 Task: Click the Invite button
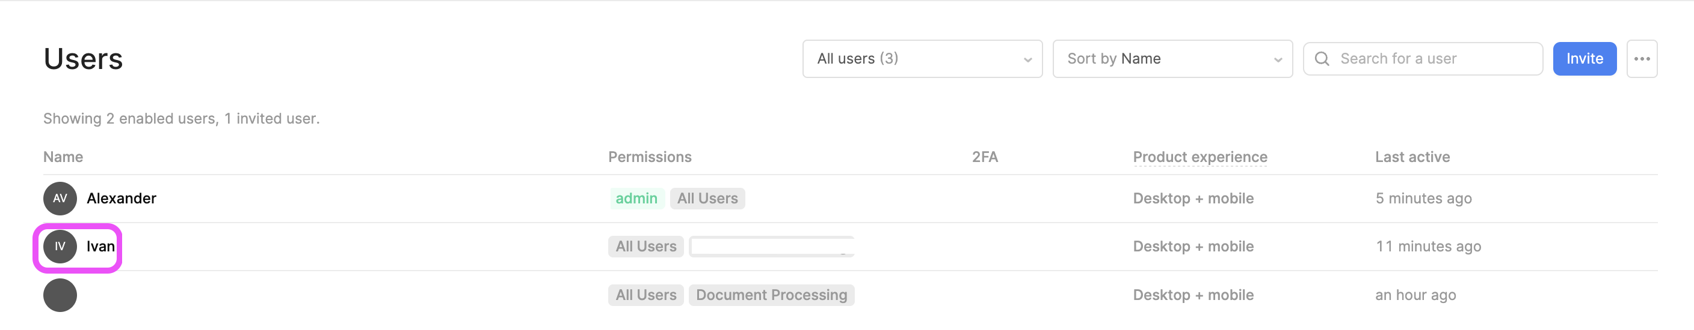coord(1584,59)
